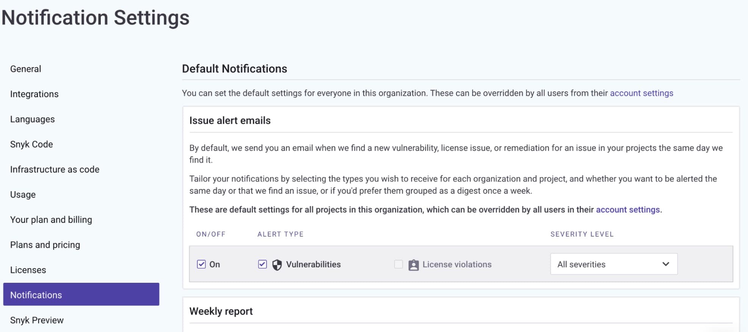Click the ON/OFF column header
The height and width of the screenshot is (332, 748).
pyautogui.click(x=211, y=234)
